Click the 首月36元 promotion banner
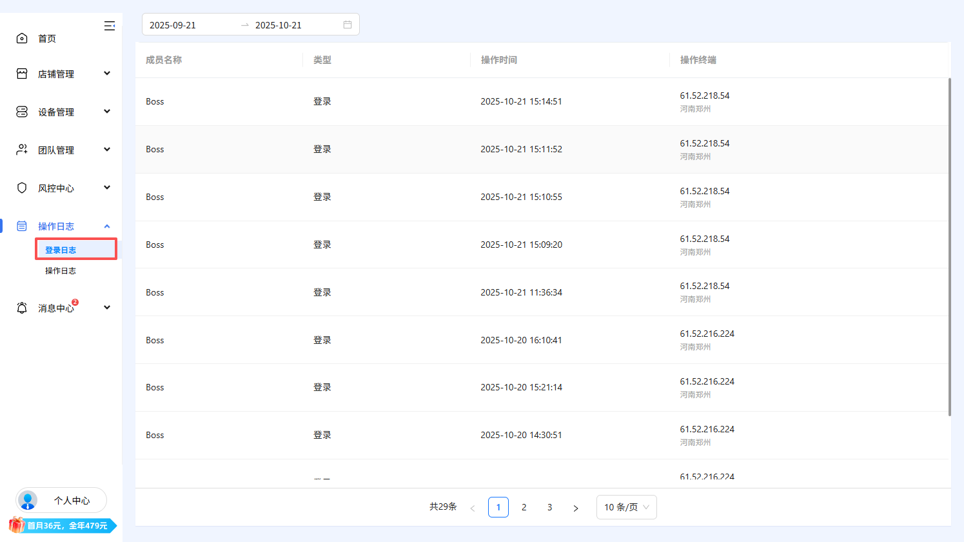The width and height of the screenshot is (964, 542). tap(61, 526)
